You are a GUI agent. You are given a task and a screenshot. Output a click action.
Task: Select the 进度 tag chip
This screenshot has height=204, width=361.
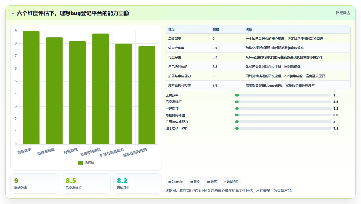coord(212,181)
